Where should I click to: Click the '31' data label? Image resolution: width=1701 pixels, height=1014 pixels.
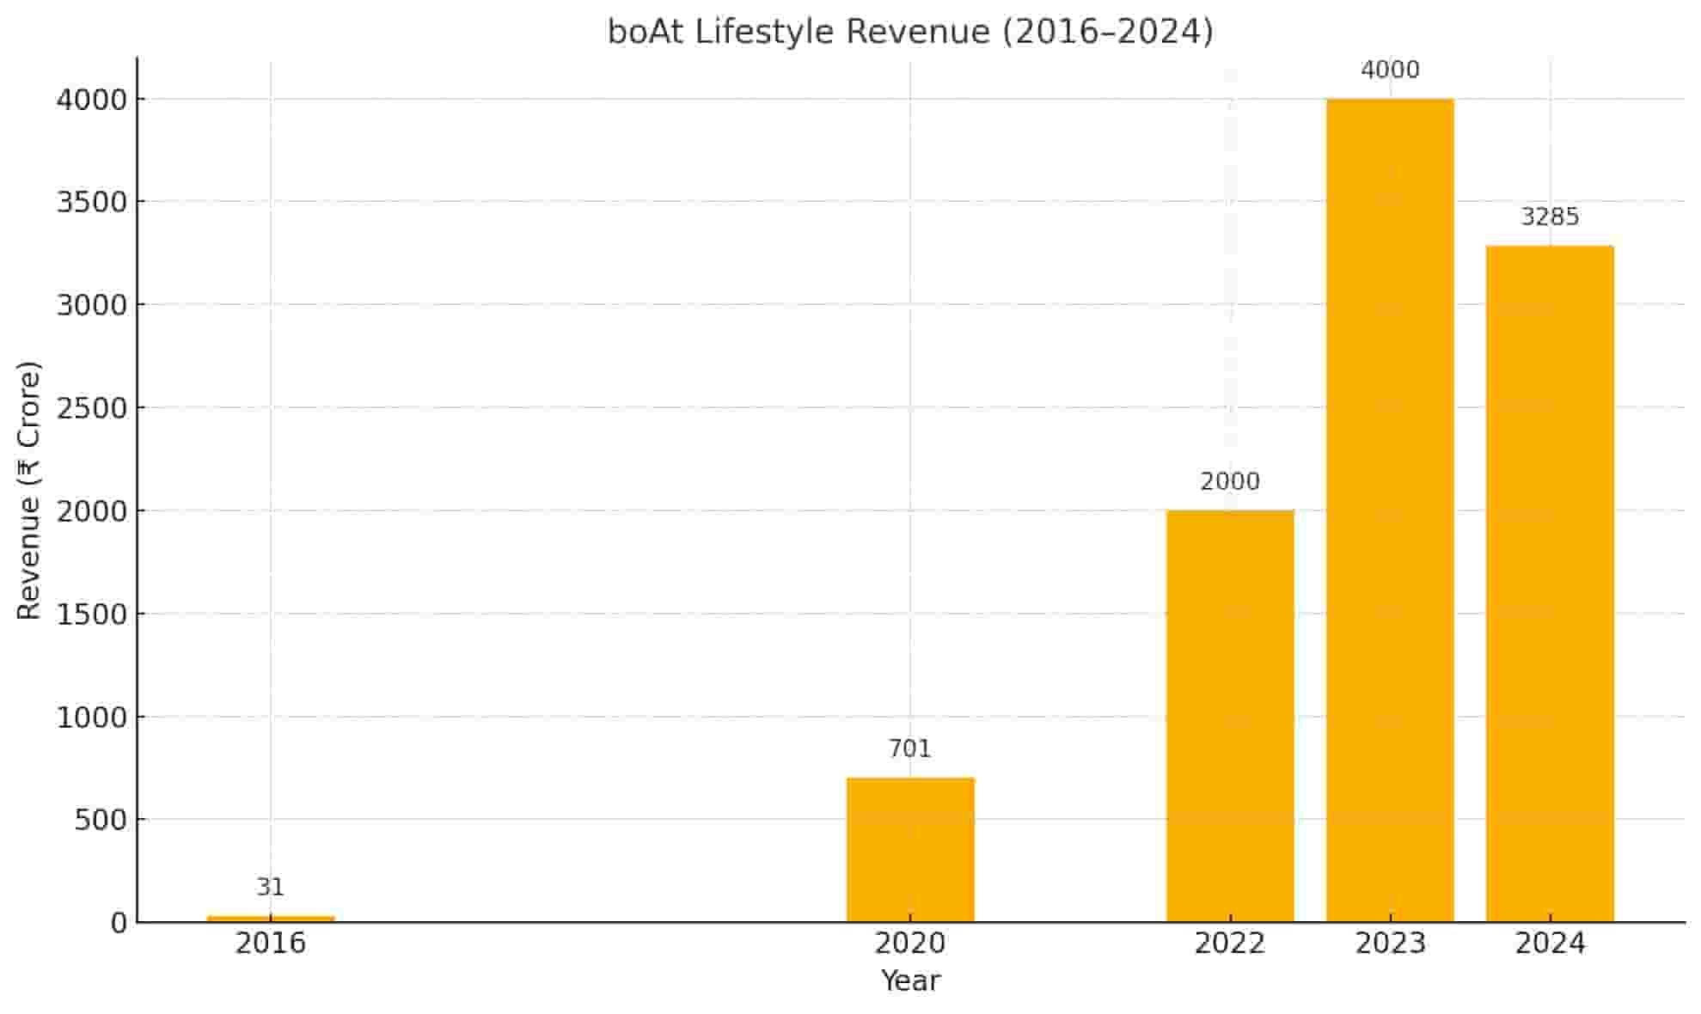(x=270, y=887)
